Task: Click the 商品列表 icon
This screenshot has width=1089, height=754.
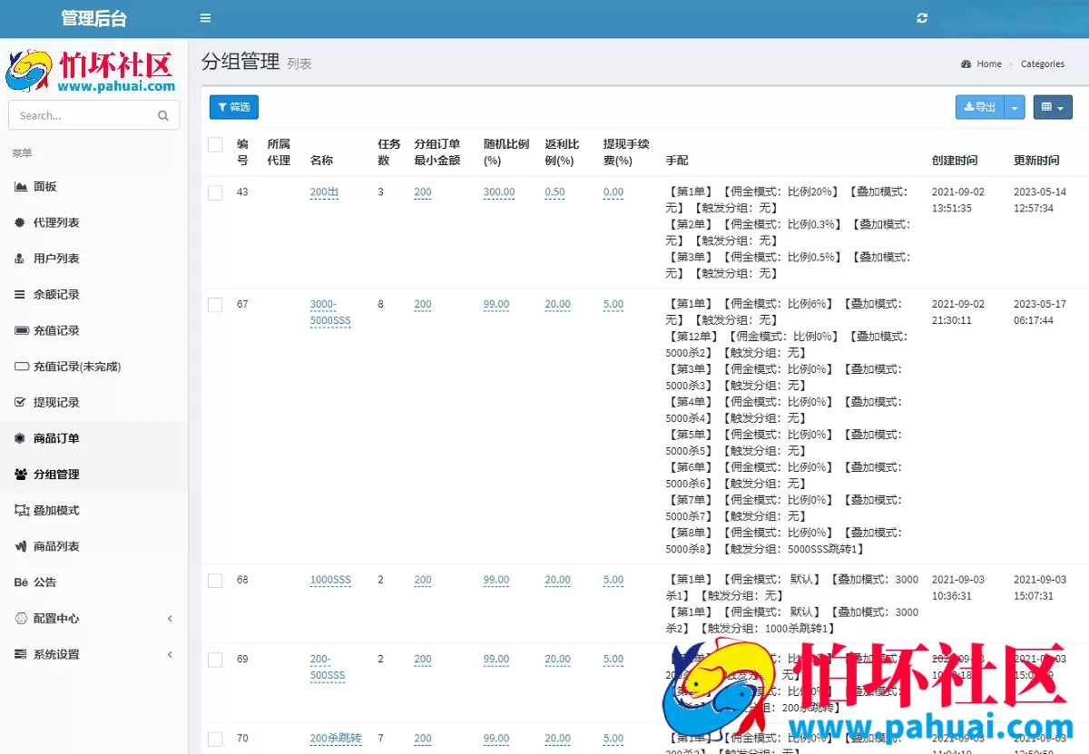Action: 21,546
